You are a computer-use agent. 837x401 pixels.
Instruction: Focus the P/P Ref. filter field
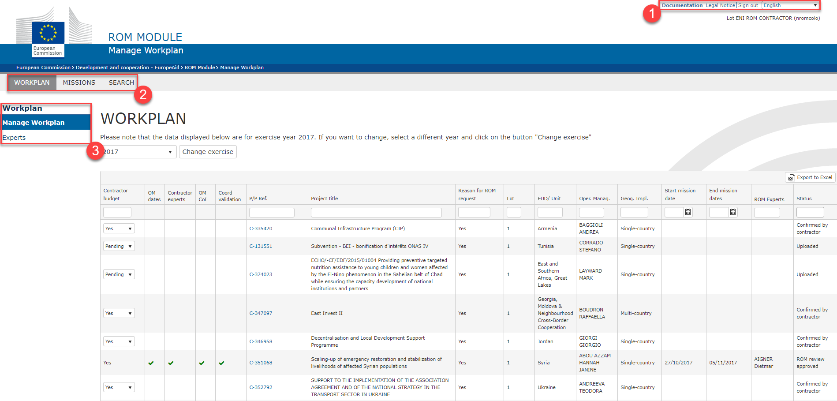(x=272, y=212)
